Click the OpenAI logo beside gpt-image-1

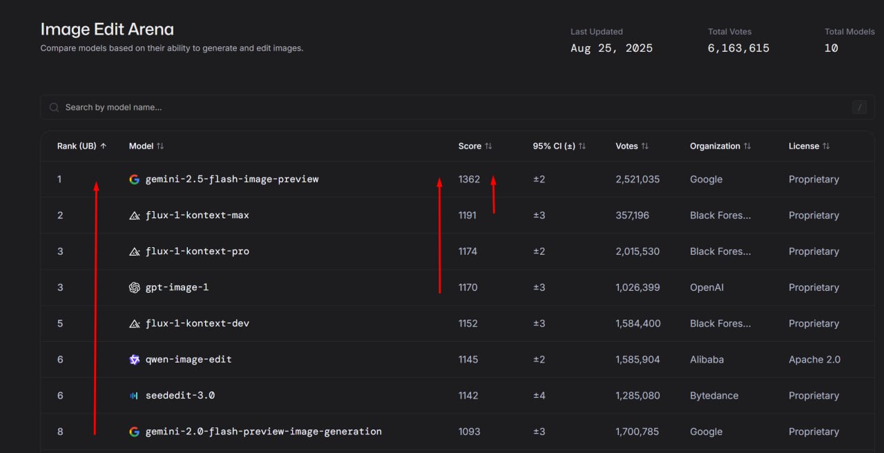coord(135,287)
